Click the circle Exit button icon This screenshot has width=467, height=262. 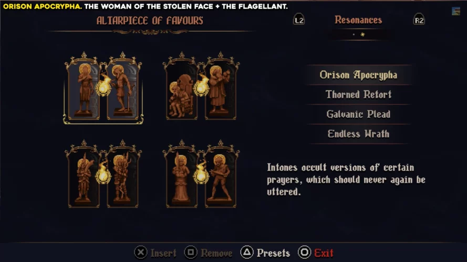click(304, 253)
